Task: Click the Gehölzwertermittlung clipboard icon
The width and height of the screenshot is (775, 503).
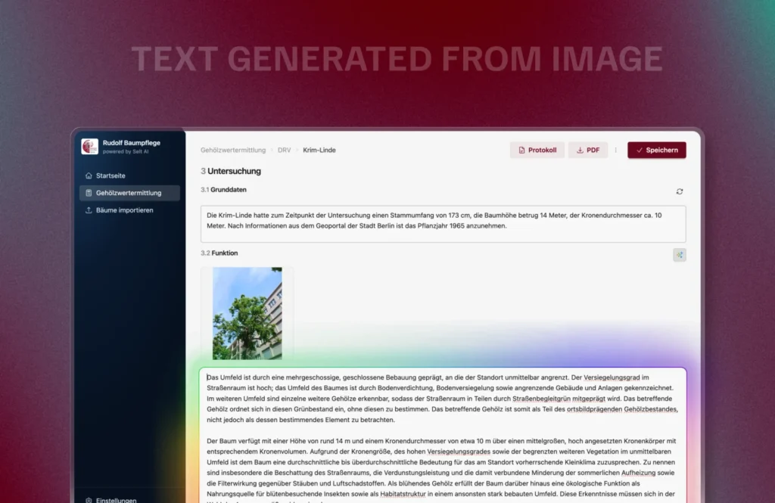Action: tap(89, 193)
